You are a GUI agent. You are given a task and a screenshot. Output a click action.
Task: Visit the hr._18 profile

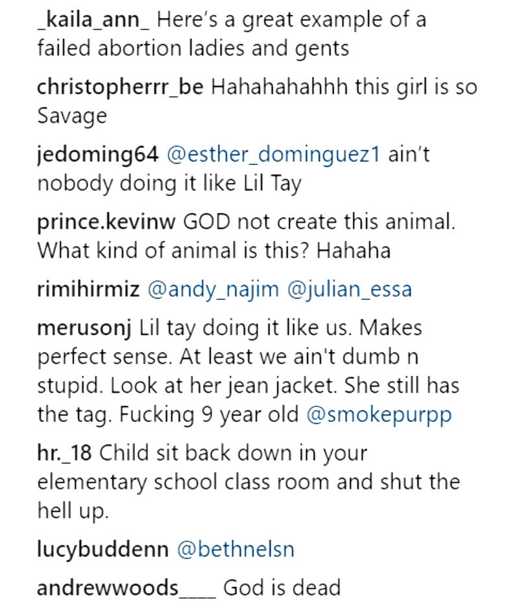[x=65, y=453]
